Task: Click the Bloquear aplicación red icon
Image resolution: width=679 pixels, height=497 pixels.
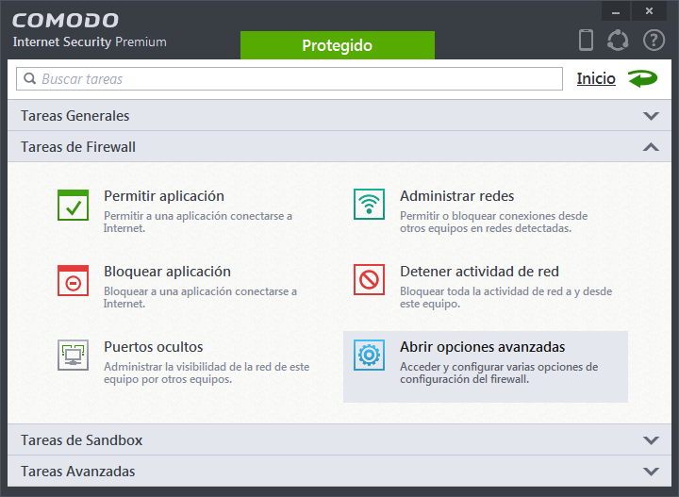Action: pyautogui.click(x=74, y=280)
